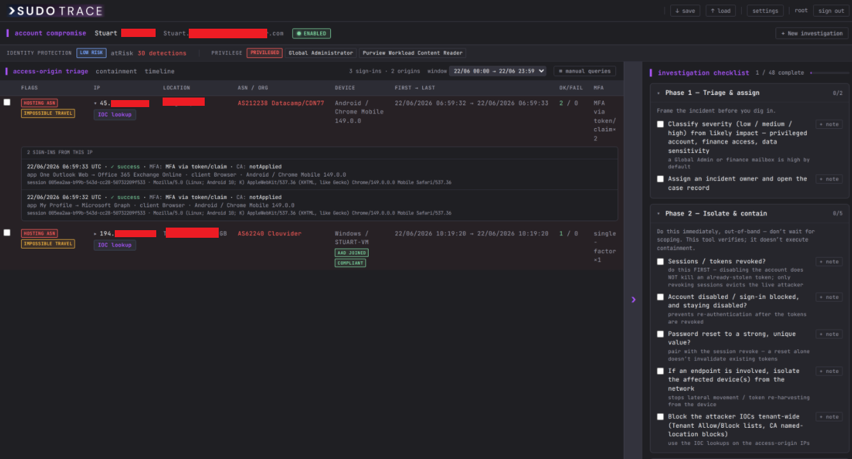Image resolution: width=852 pixels, height=459 pixels.
Task: Click the account compromise label
Action: click(50, 33)
